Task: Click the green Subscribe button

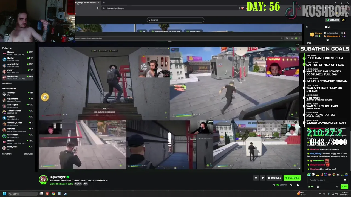Action: click(292, 178)
